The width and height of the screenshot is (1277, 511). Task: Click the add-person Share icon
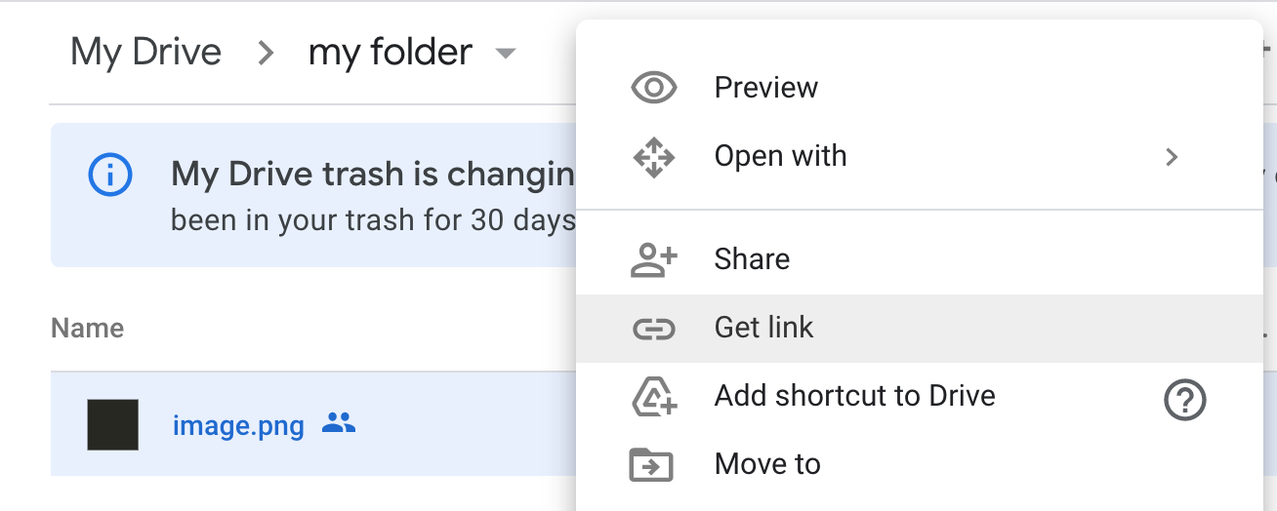(x=653, y=259)
